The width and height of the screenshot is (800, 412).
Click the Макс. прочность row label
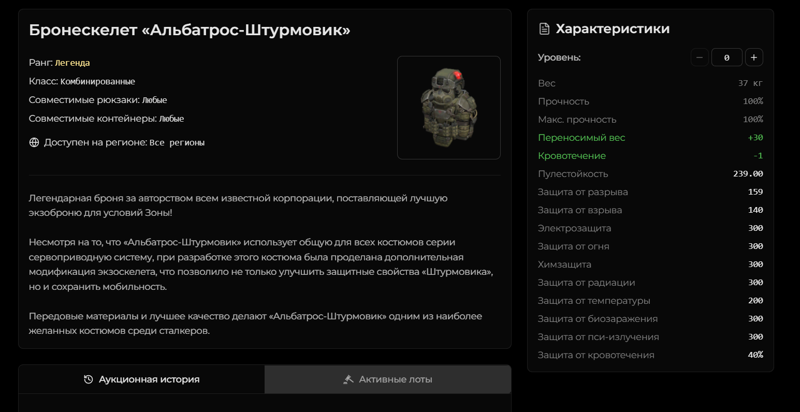[x=577, y=120]
